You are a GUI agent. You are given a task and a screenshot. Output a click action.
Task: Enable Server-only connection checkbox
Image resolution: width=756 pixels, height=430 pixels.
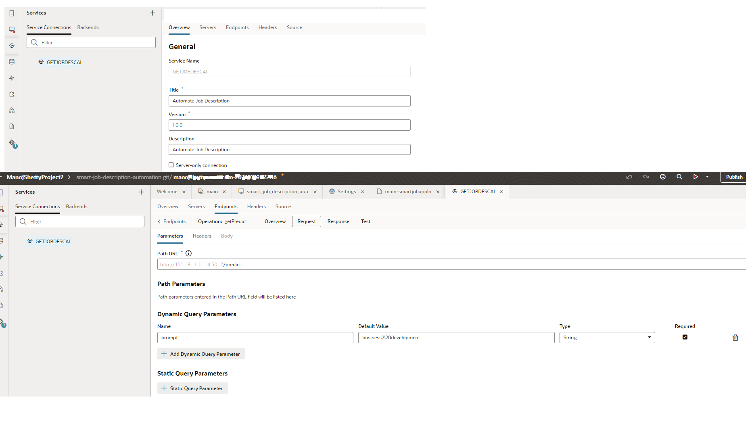click(171, 165)
